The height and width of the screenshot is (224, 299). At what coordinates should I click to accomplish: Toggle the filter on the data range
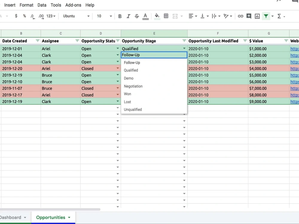[266, 16]
